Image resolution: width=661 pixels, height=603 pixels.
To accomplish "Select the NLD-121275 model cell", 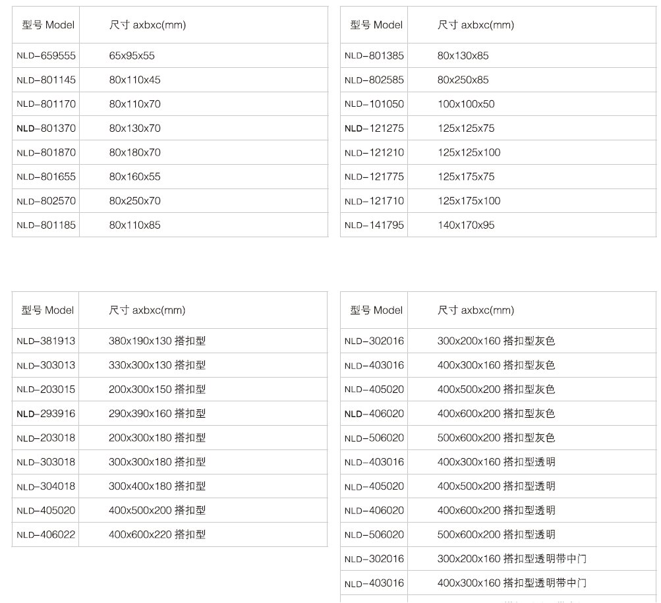I will 374,129.
